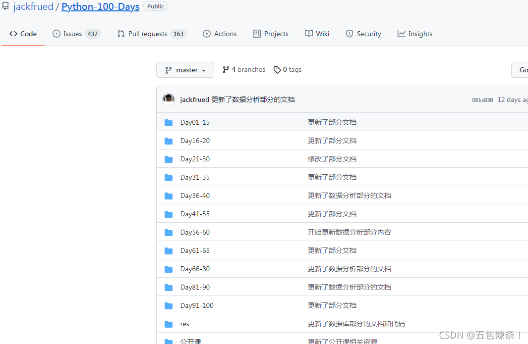Image resolution: width=528 pixels, height=344 pixels.
Task: Open the Pull requests tab
Action: point(152,34)
